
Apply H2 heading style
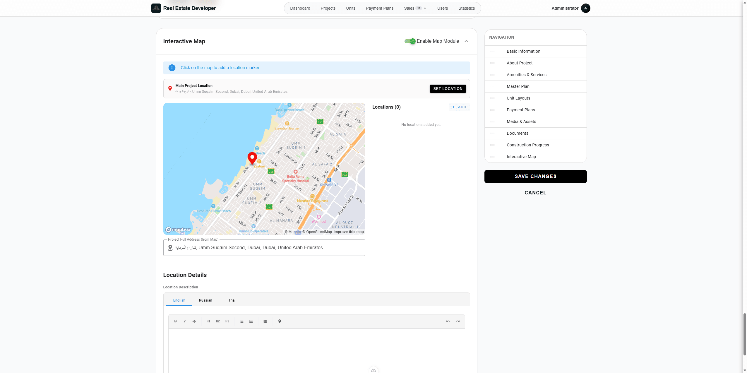coord(218,321)
